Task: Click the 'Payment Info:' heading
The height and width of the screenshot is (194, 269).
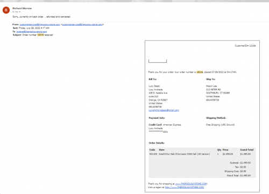Action: click(x=157, y=118)
